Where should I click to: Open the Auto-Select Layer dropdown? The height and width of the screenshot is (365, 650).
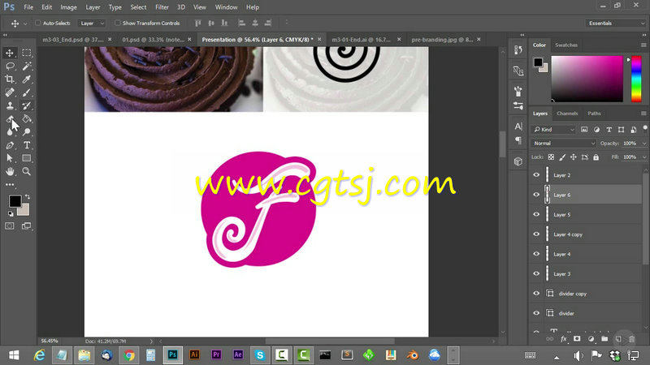(92, 24)
